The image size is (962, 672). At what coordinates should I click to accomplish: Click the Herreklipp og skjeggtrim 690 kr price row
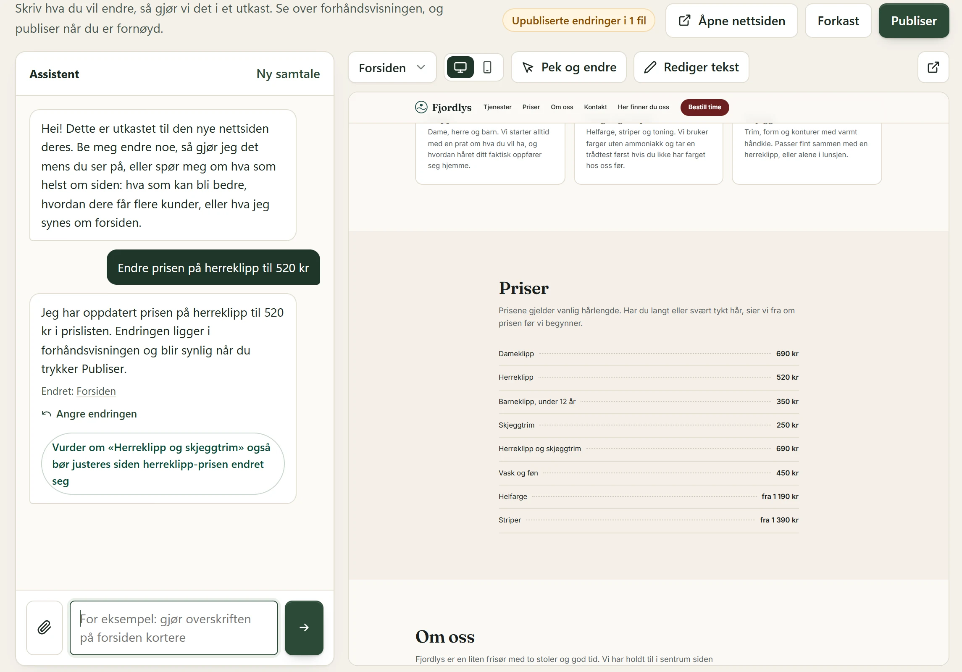pyautogui.click(x=649, y=449)
